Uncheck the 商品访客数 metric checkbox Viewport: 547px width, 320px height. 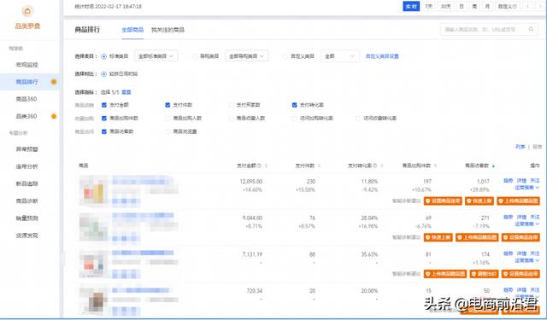[104, 131]
